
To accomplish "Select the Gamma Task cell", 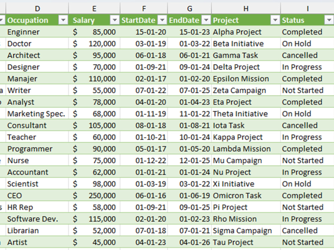I will [x=246, y=55].
